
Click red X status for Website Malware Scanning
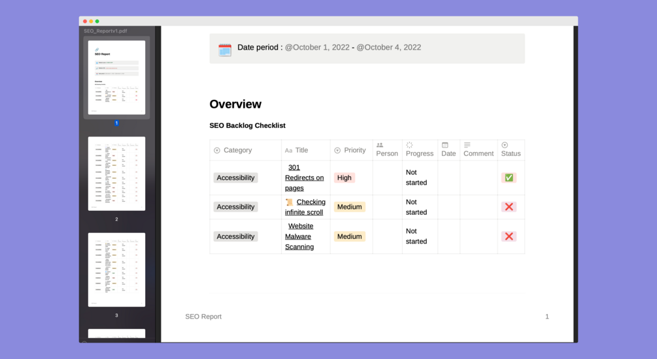509,236
